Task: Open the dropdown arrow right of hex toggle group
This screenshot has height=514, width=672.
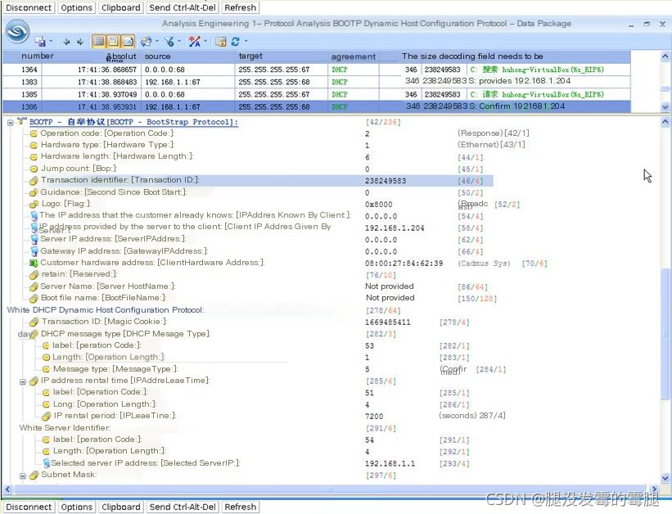Action: click(x=157, y=42)
